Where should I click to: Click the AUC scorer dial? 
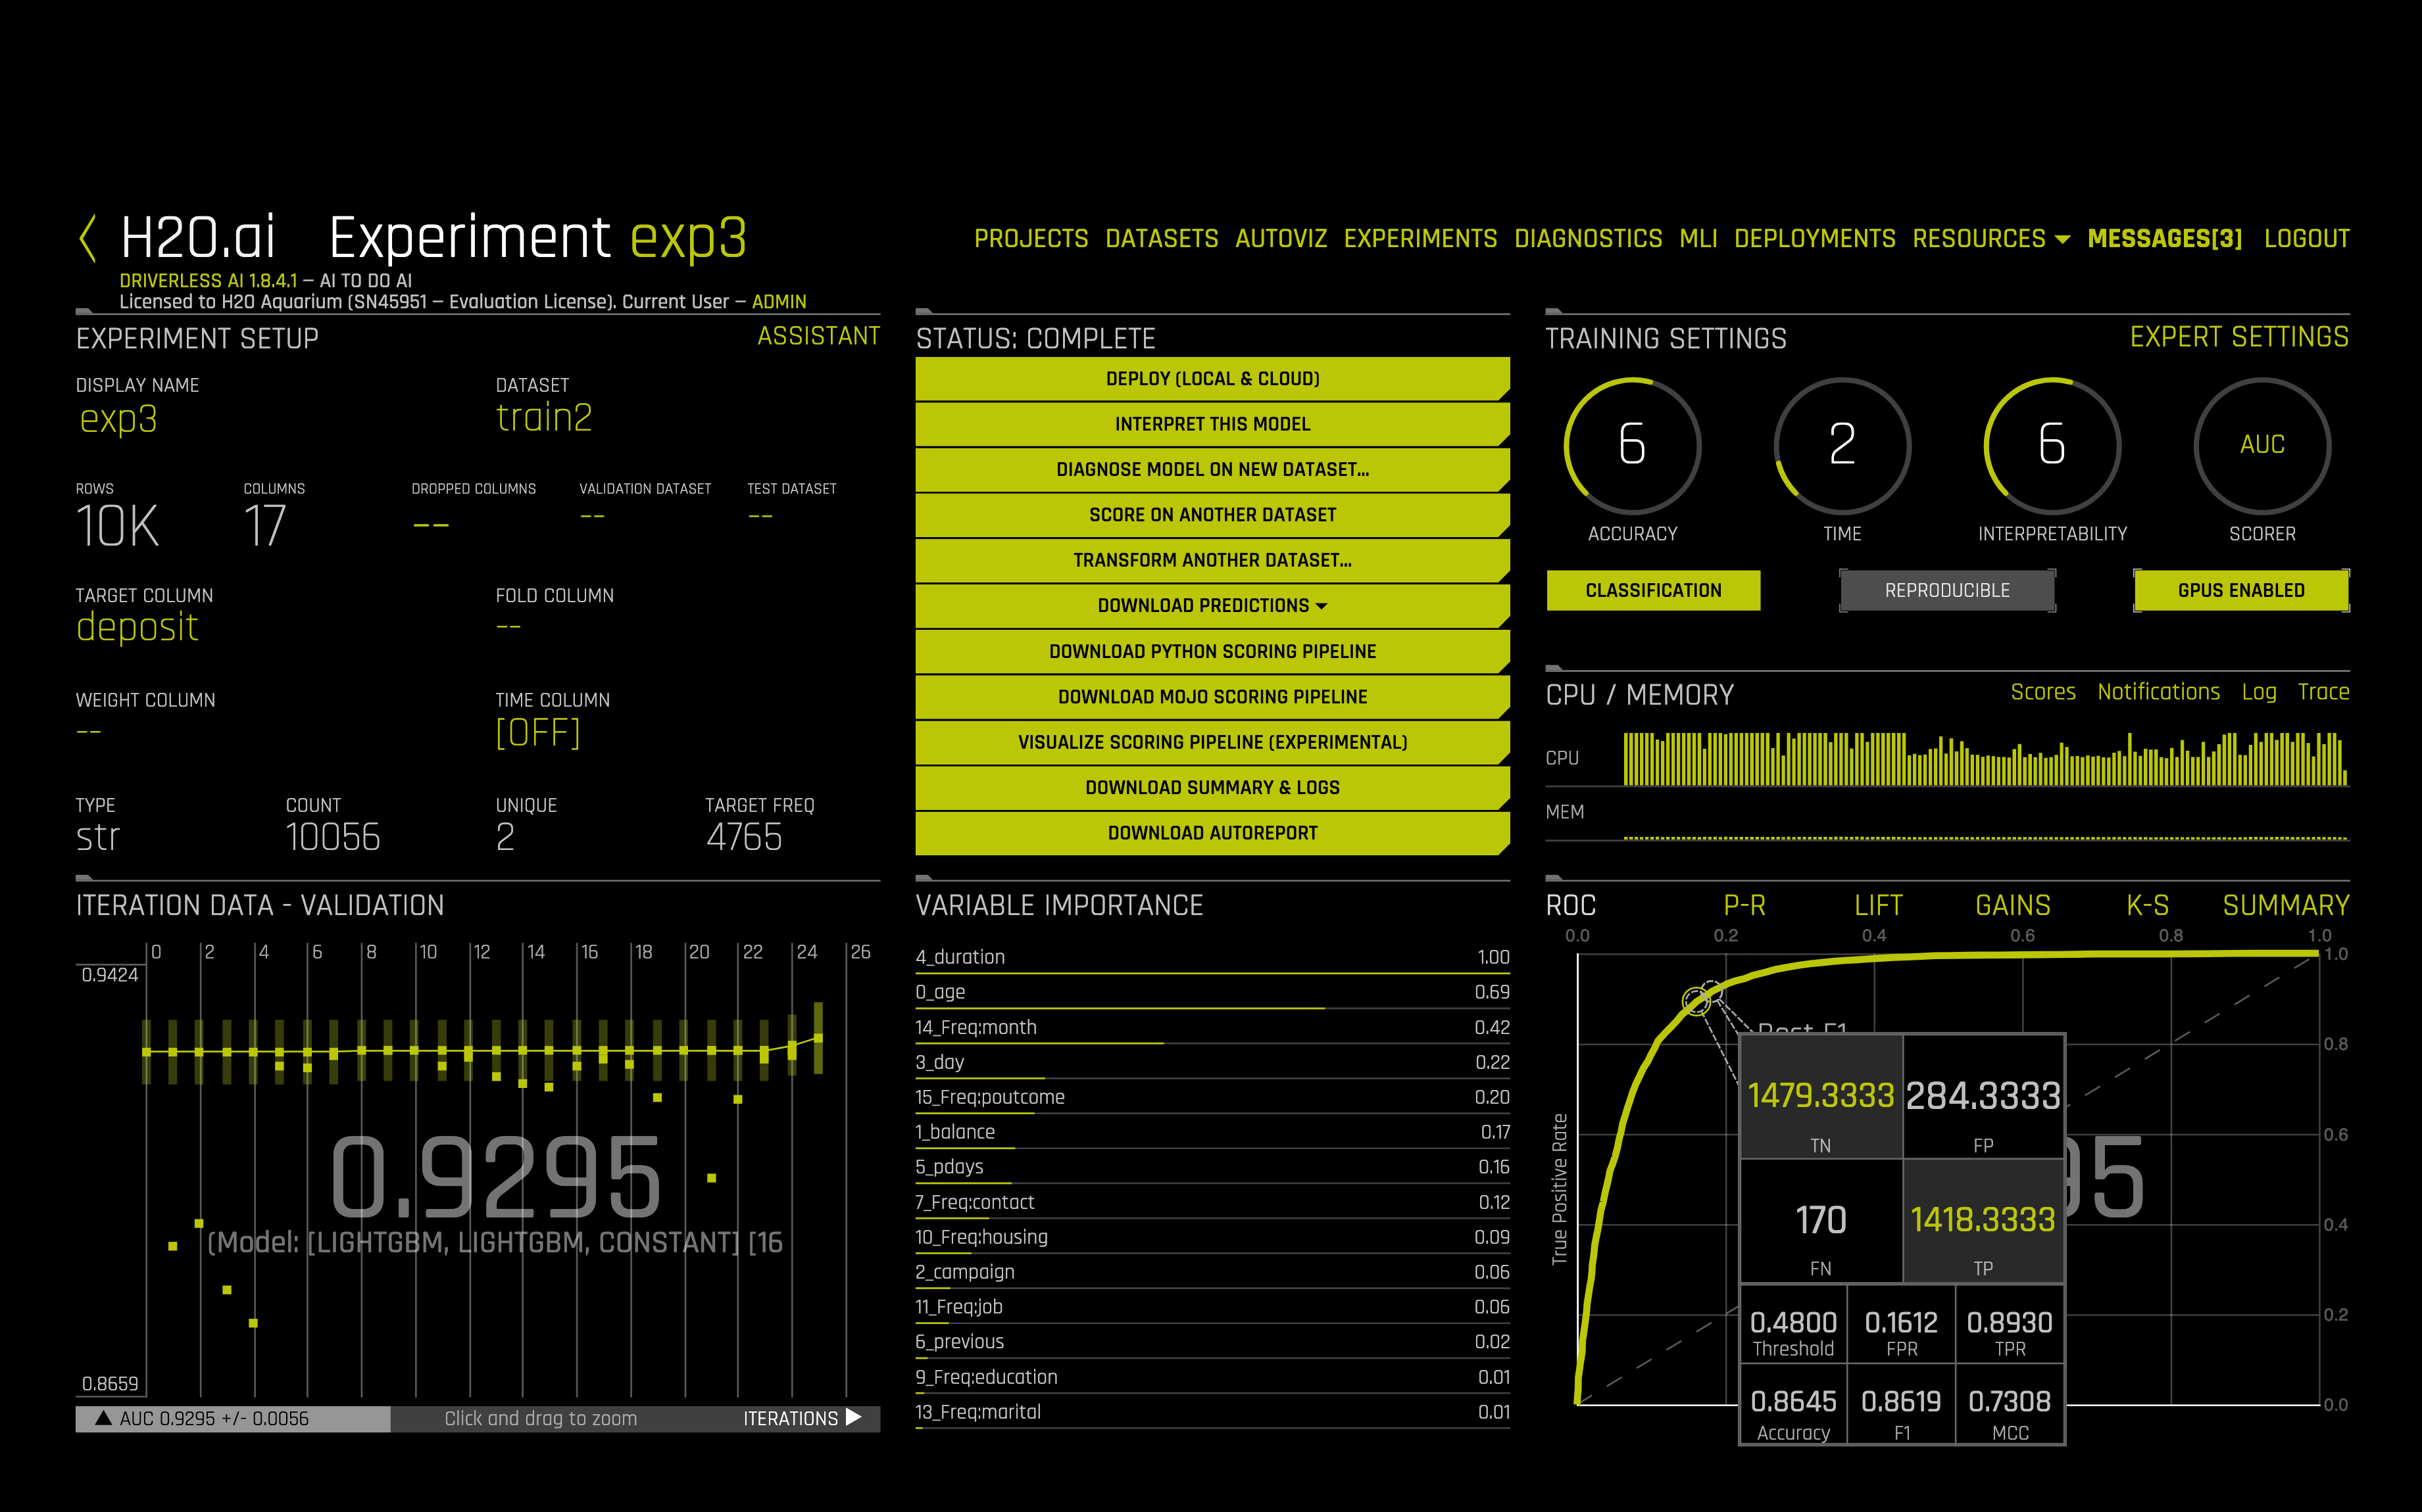pyautogui.click(x=2262, y=445)
